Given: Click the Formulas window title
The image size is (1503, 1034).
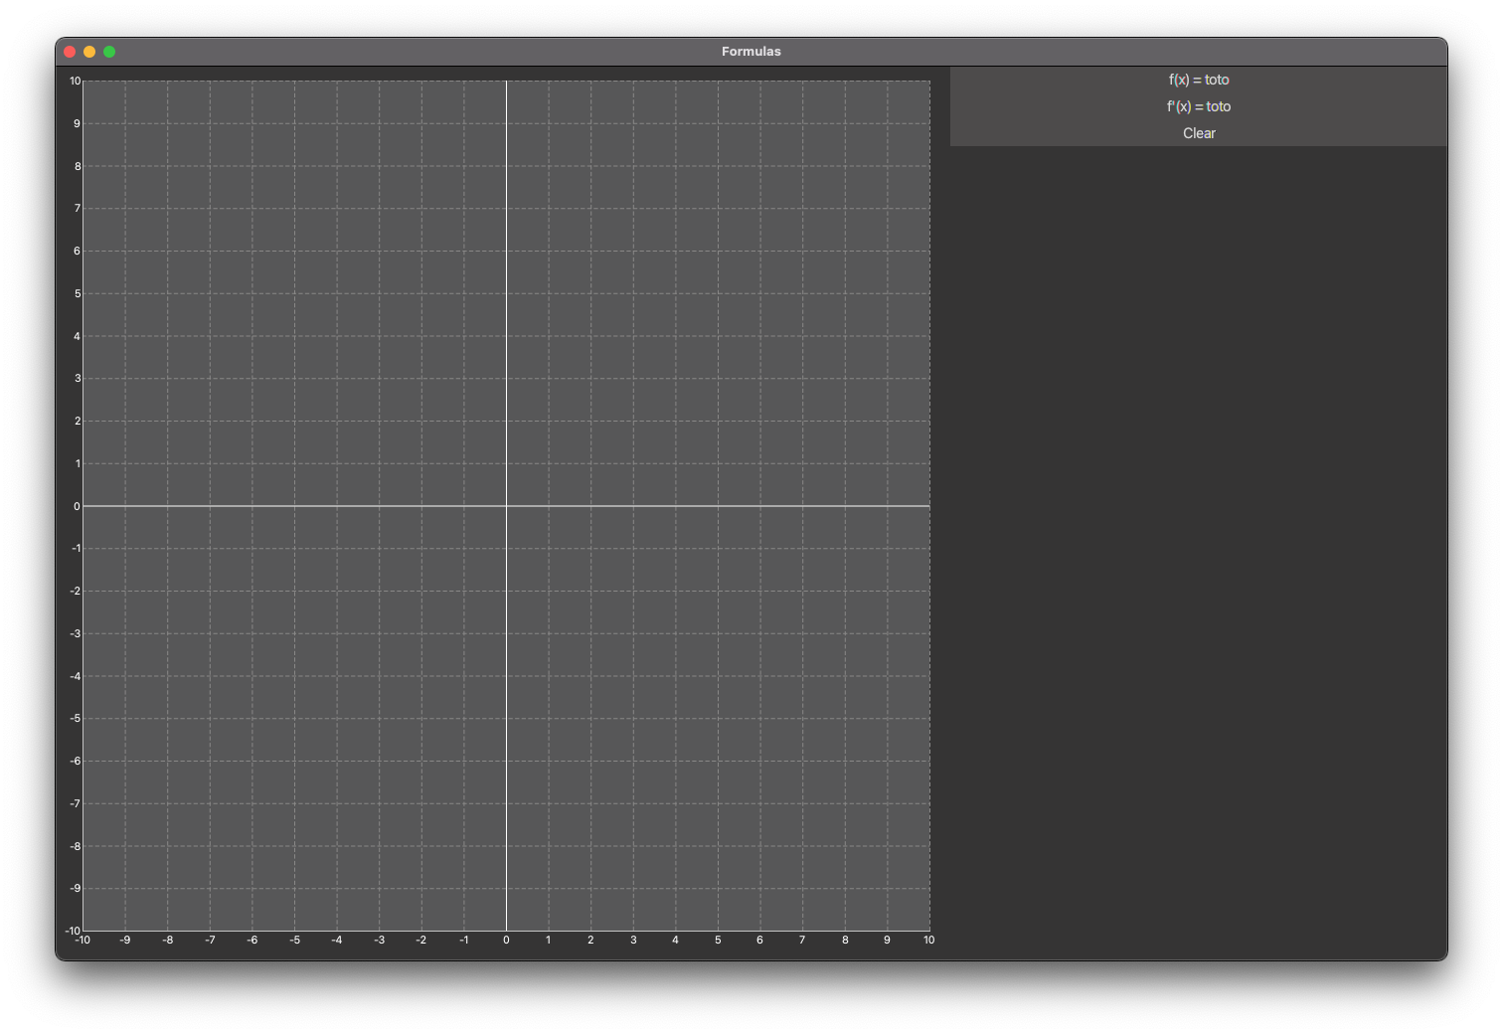Looking at the screenshot, I should (751, 52).
